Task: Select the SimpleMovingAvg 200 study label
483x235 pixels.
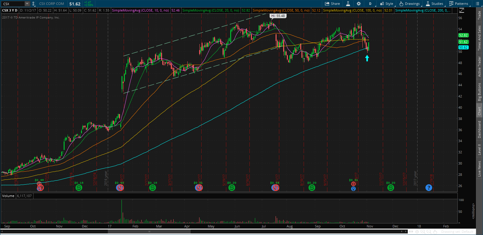Action: click(423, 10)
